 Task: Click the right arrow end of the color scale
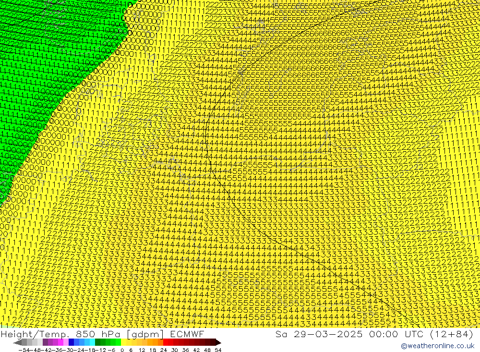click(x=218, y=342)
